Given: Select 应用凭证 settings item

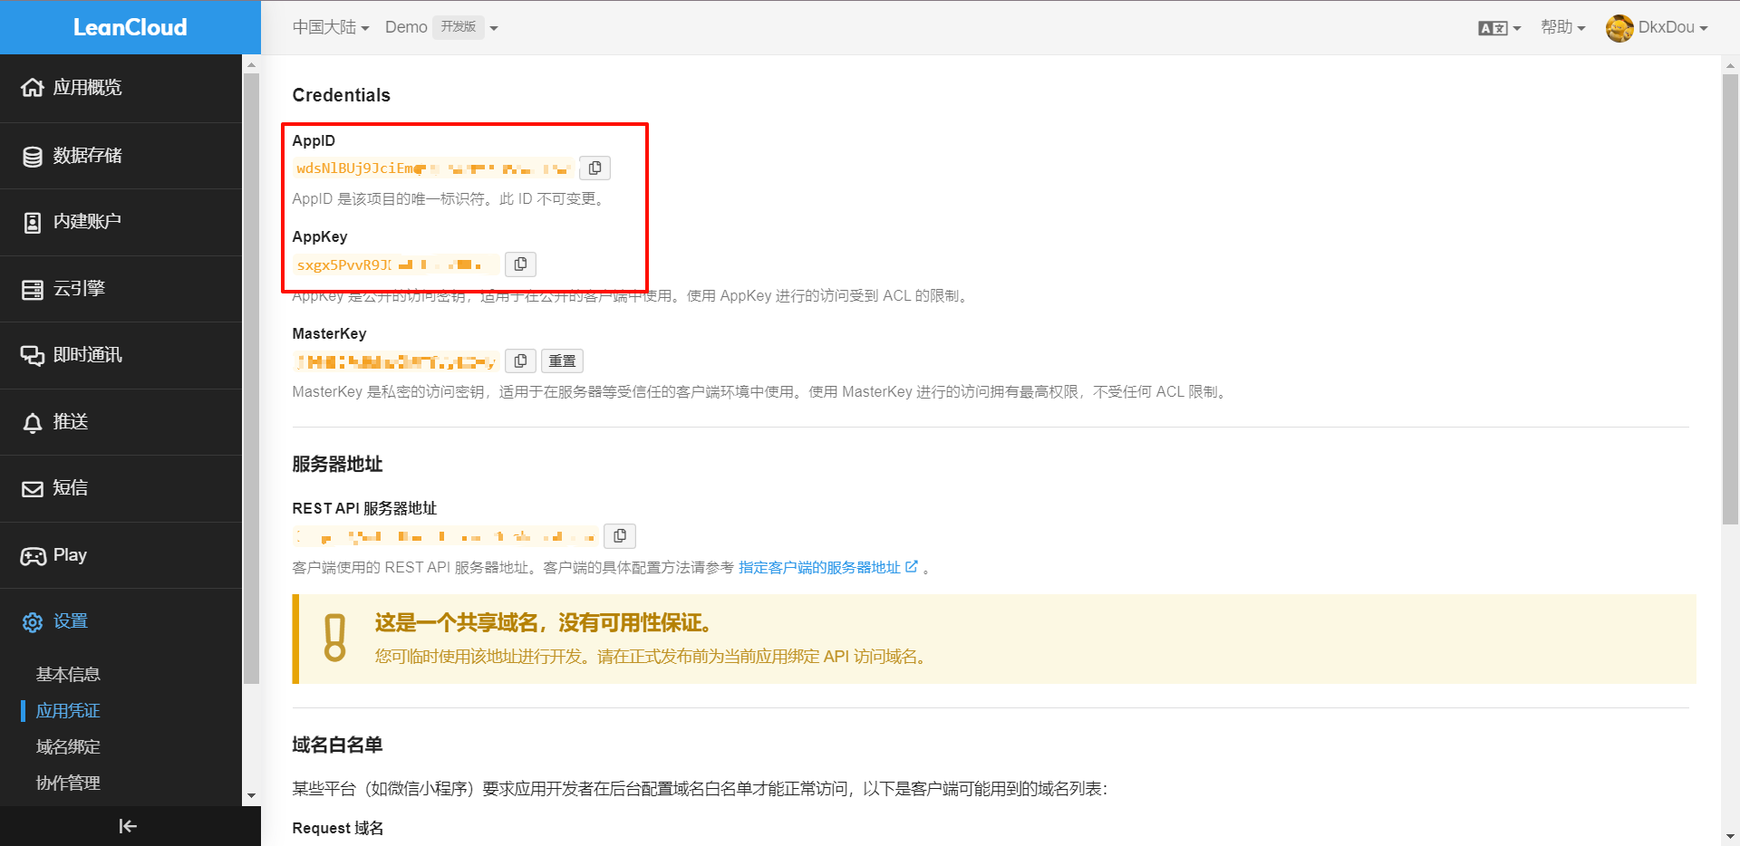Looking at the screenshot, I should tap(68, 711).
